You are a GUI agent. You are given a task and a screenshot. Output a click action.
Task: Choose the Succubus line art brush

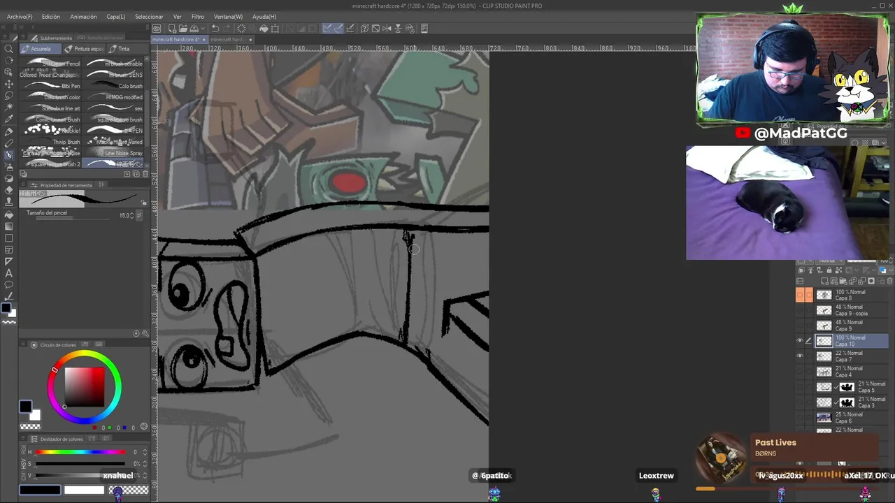[50, 108]
